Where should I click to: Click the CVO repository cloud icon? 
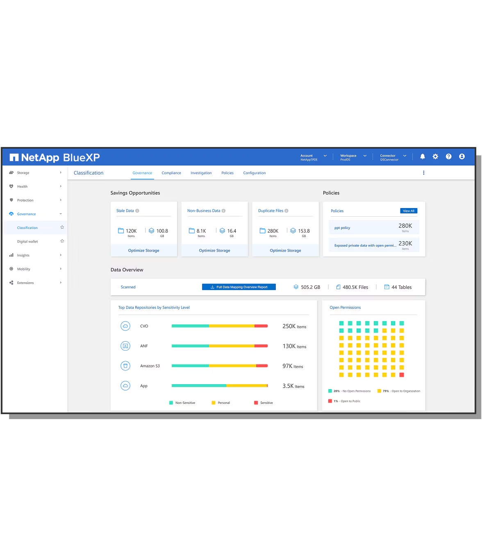(x=125, y=326)
